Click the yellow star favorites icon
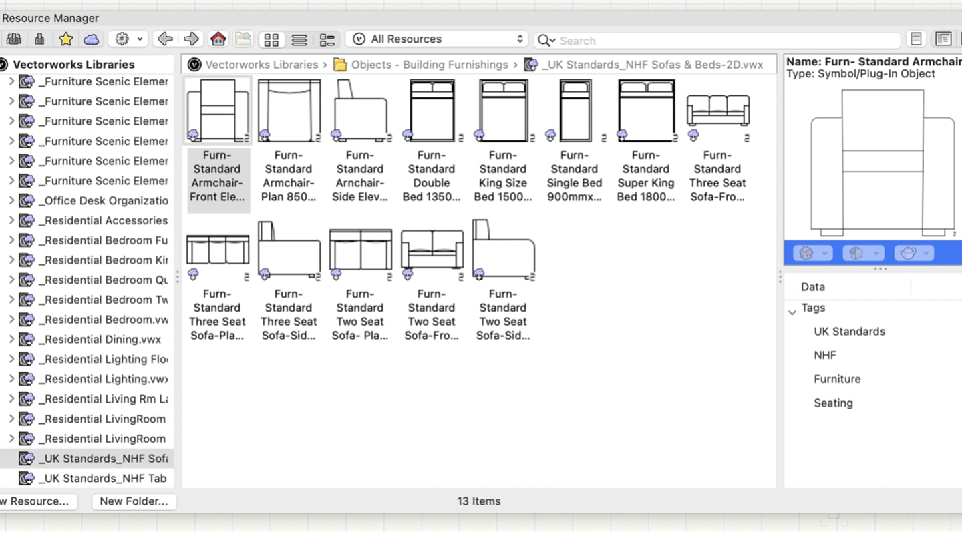Viewport: 962px width, 534px height. (x=65, y=39)
